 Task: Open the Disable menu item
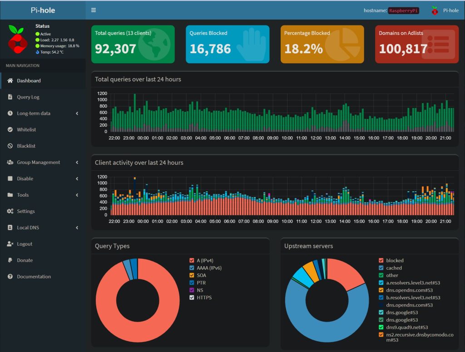[x=25, y=179]
